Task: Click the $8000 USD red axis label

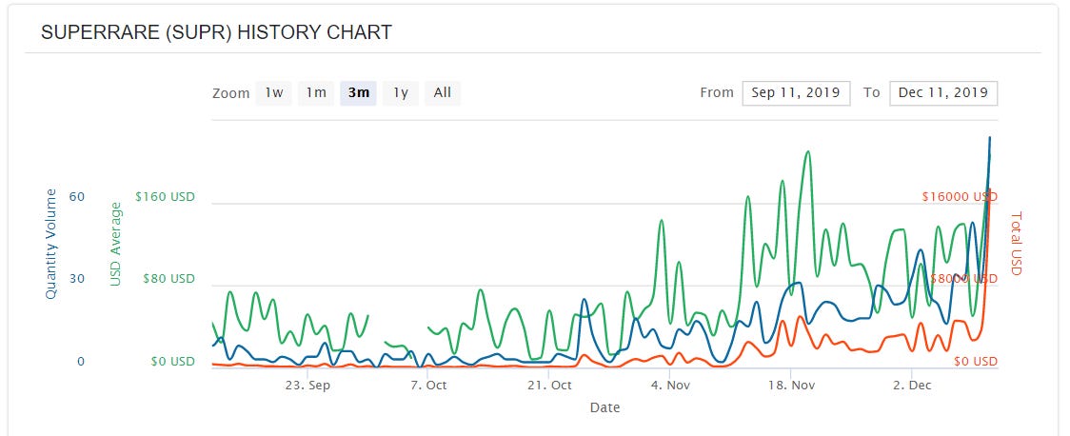Action: (963, 279)
